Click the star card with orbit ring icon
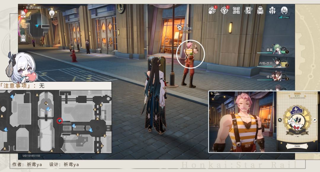Viewport: 320px width, 172px height. point(248,10)
